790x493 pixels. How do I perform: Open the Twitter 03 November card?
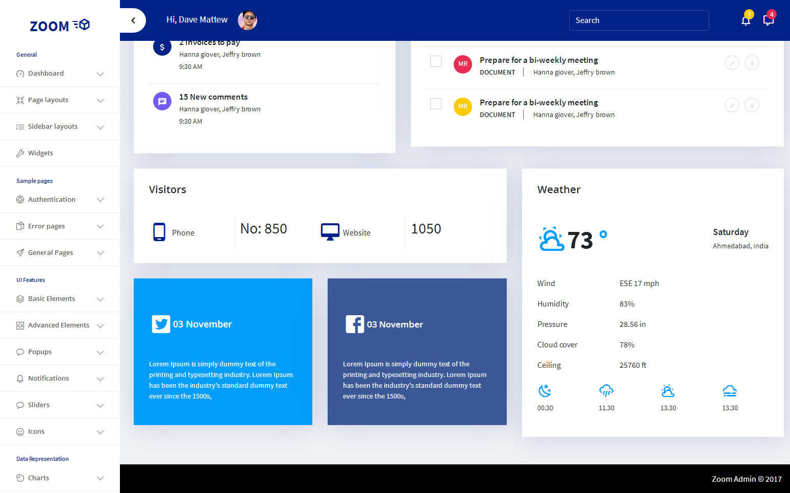click(223, 351)
